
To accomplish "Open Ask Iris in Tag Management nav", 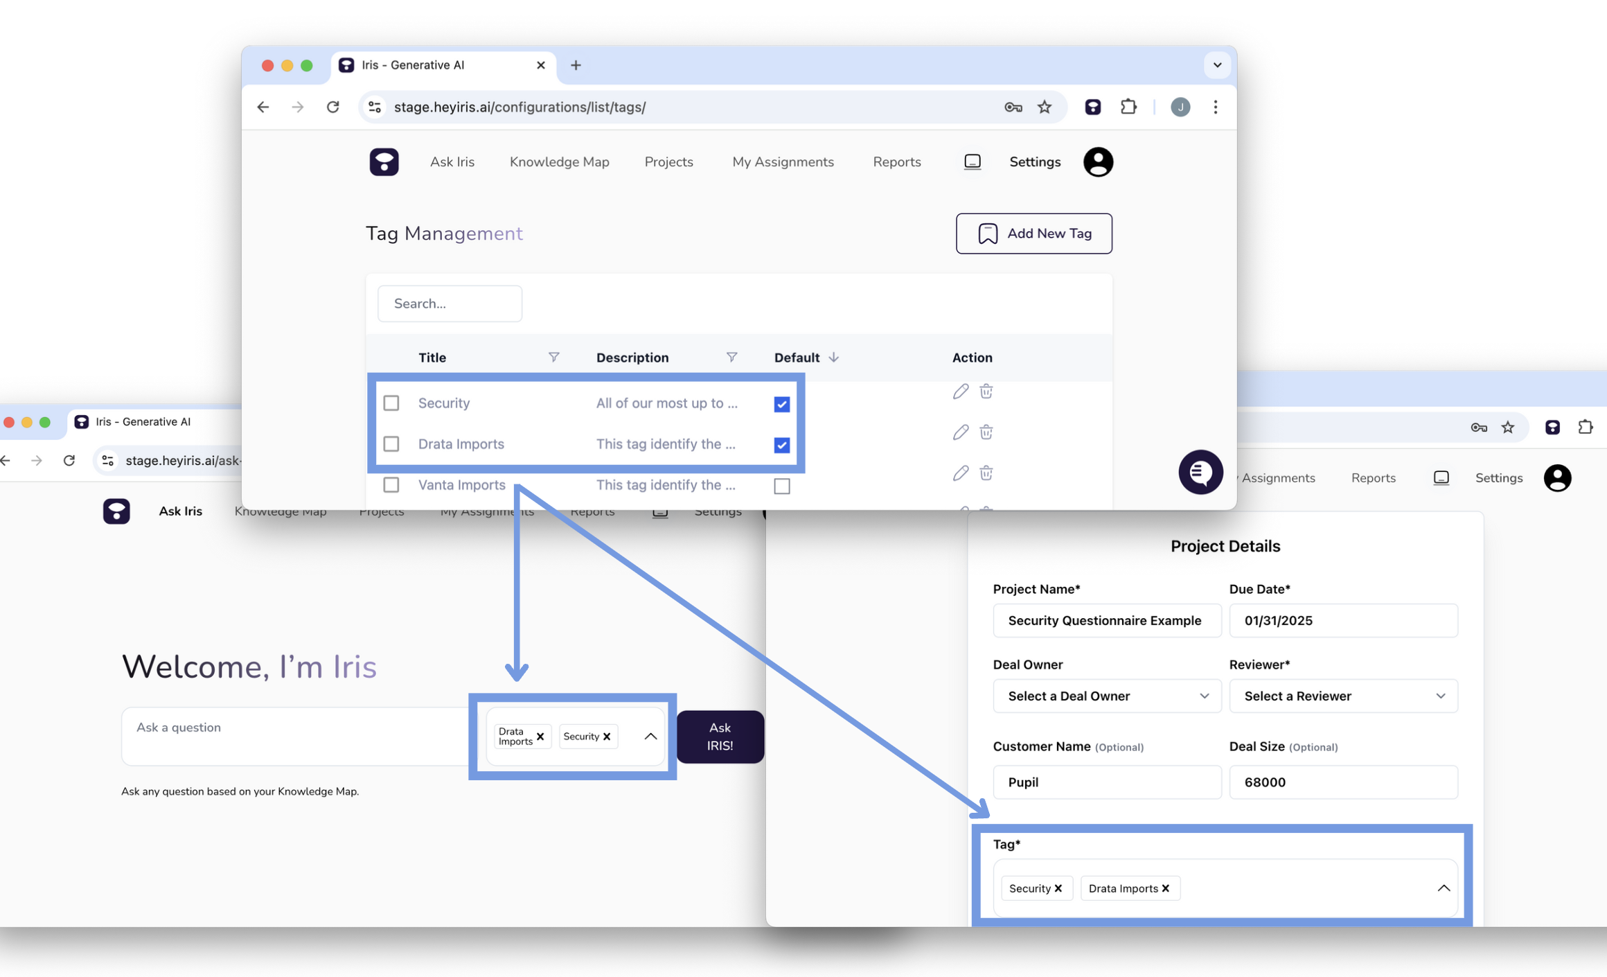I will coord(452,161).
